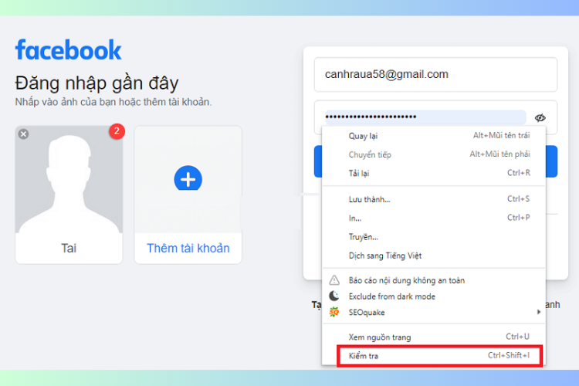Image resolution: width=579 pixels, height=386 pixels.
Task: Choose Truyền... cast option
Action: [434, 237]
